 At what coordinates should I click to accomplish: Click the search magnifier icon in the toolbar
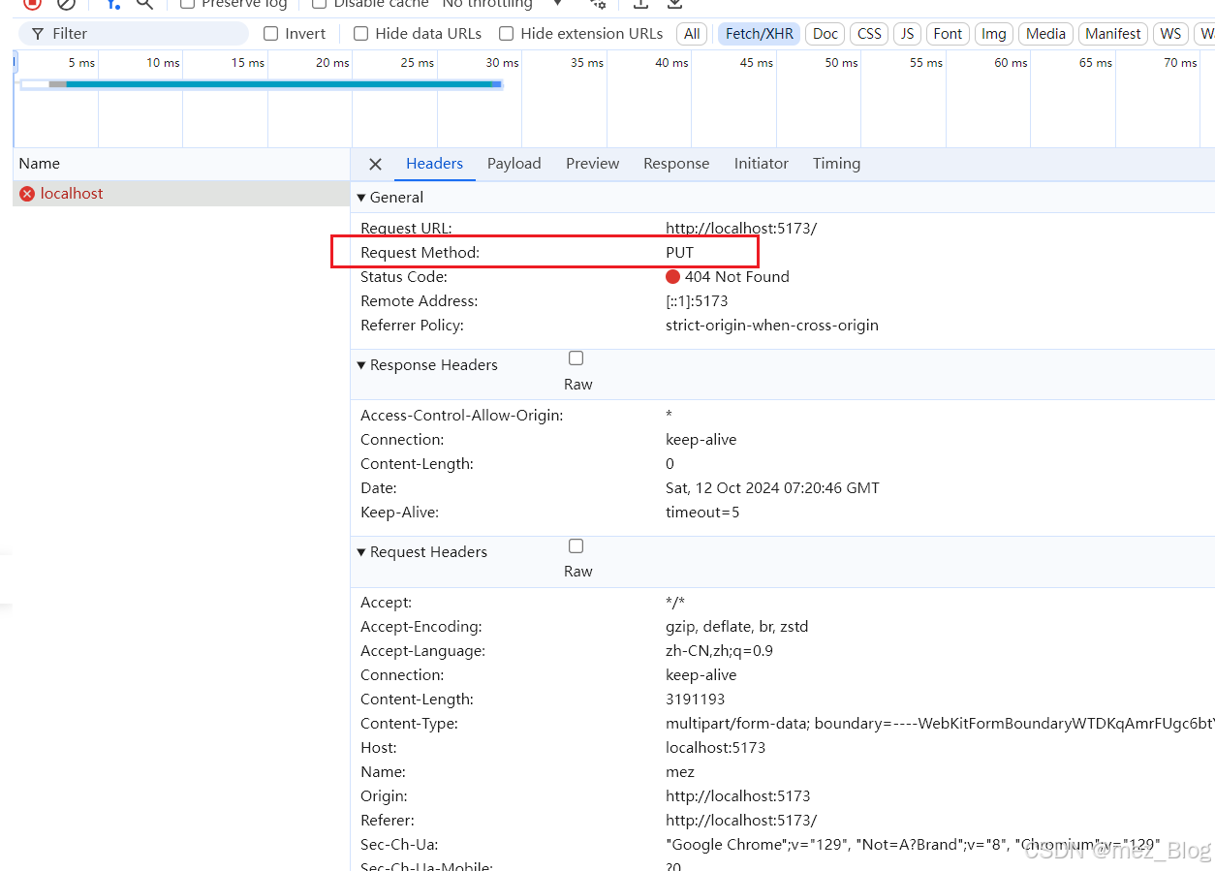point(144,4)
